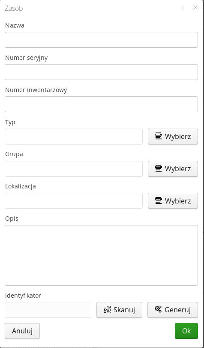Click the Grupa read-only field
This screenshot has height=348, width=204.
coord(74,169)
